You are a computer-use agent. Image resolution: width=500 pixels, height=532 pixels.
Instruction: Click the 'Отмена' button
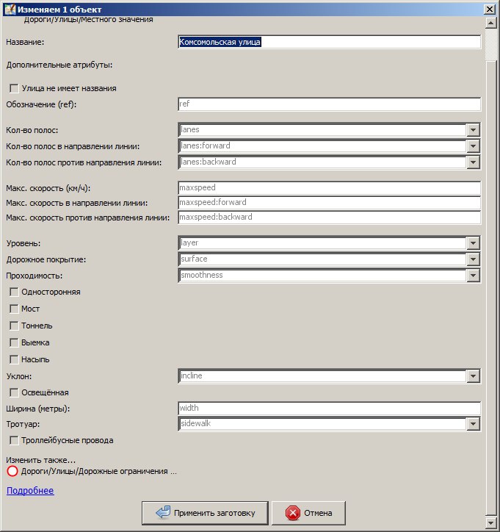[309, 513]
